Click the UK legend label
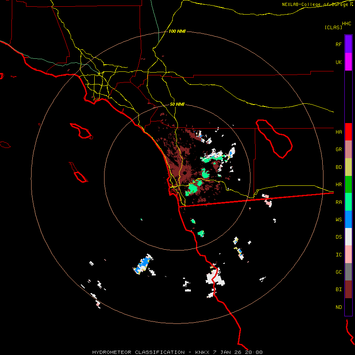This screenshot has height=355, width=355. pos(338,62)
